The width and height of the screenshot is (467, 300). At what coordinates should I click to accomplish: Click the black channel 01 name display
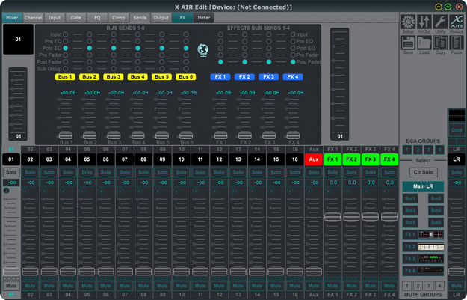coord(18,40)
